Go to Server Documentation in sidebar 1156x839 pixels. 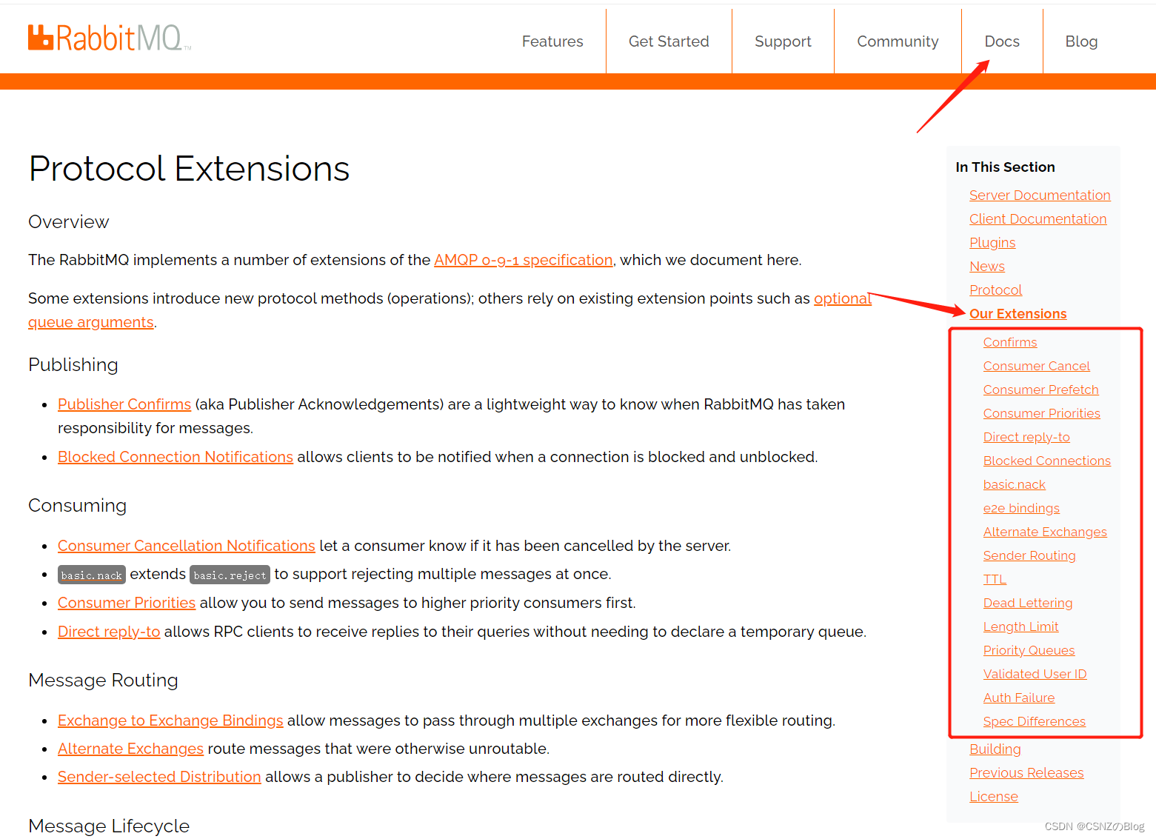coord(1040,195)
